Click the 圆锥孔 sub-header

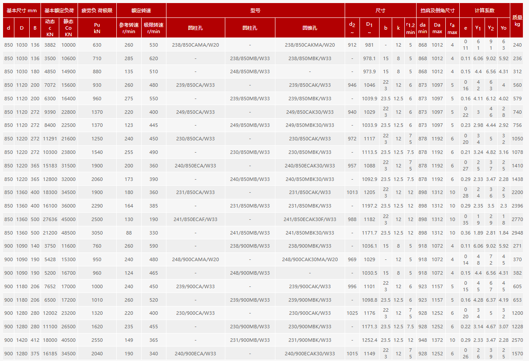[x=309, y=28]
